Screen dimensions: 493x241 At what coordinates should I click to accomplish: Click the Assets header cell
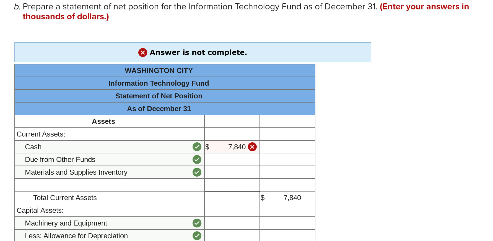pos(103,121)
